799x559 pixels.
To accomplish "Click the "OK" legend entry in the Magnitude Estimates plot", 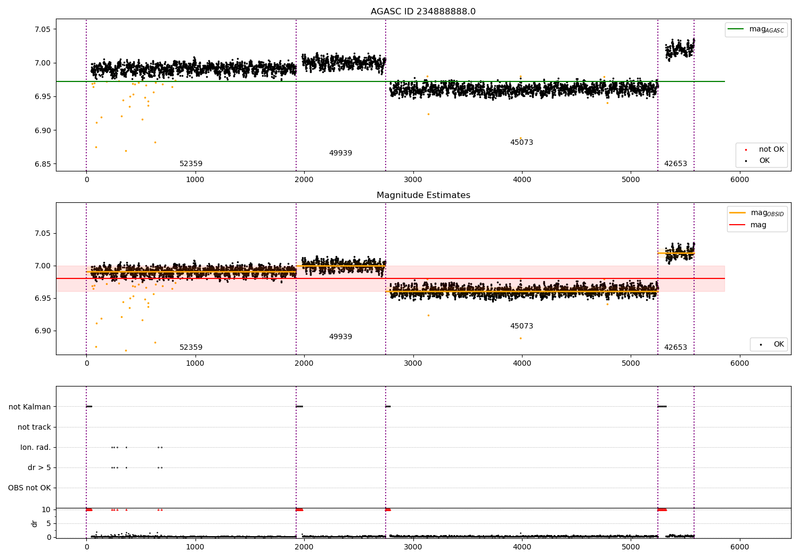I will [x=772, y=344].
